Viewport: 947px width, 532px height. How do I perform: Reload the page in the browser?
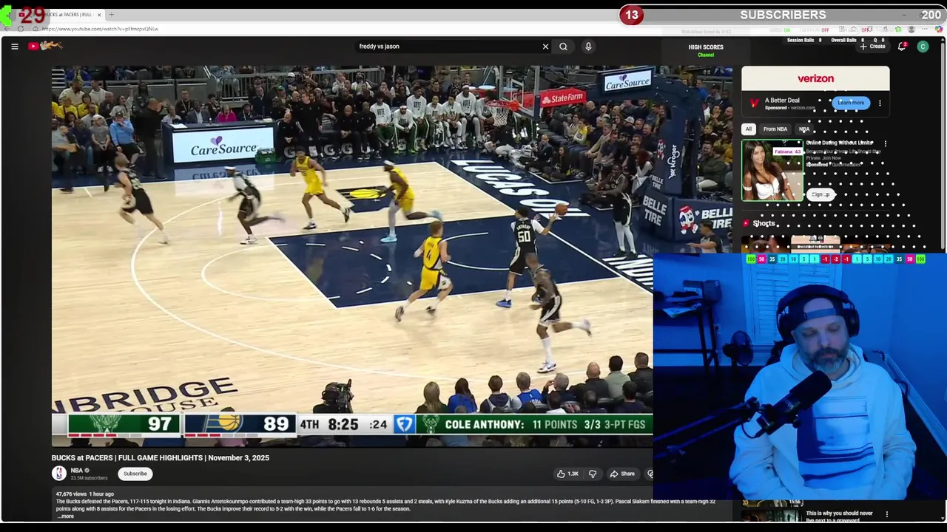21,29
